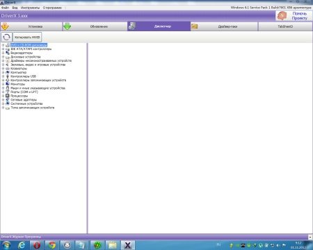
Task: Click the IDE ATA/ATAPI controllers icon
Action: tap(8, 49)
